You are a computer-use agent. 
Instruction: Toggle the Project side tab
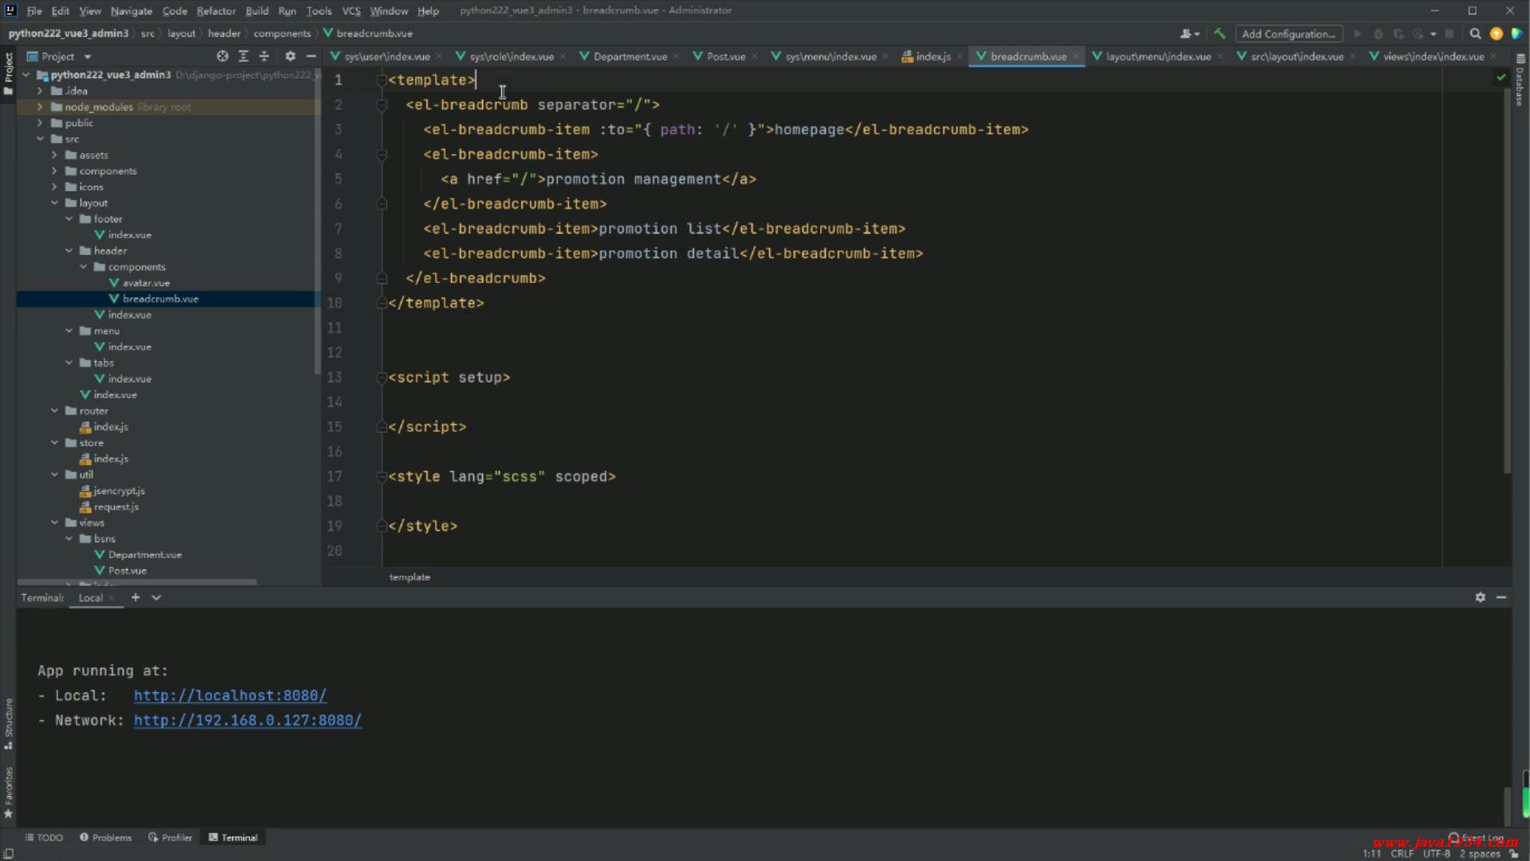tap(9, 73)
